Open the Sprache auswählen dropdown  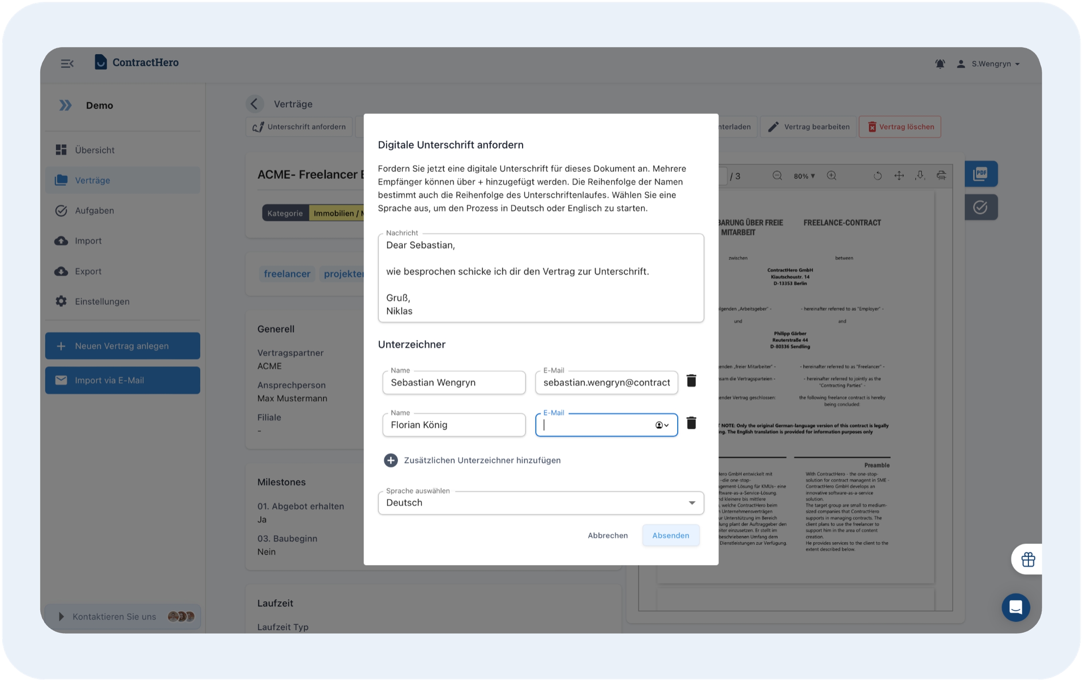point(540,503)
